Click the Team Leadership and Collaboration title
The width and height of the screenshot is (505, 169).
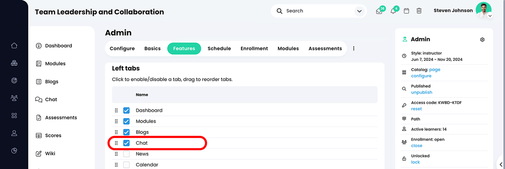point(99,12)
